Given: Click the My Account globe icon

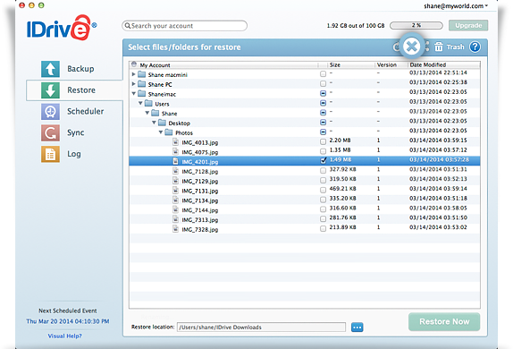Looking at the screenshot, I should [x=134, y=64].
